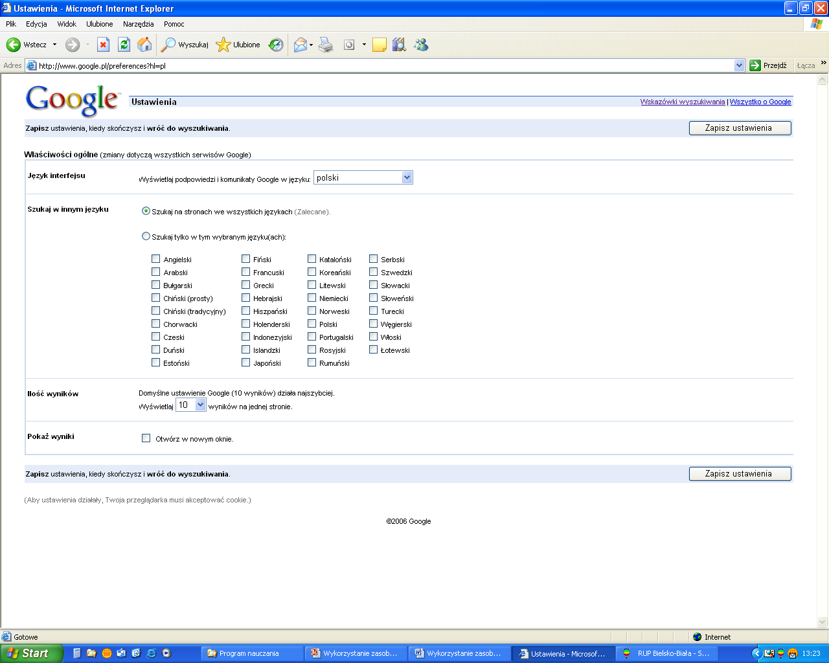Click the address bar URL field
The width and height of the screenshot is (829, 663).
pos(385,65)
